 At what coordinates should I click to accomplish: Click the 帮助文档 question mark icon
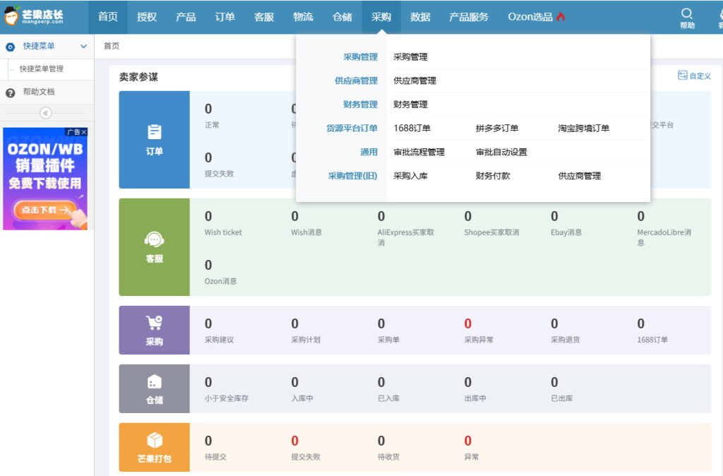click(11, 93)
